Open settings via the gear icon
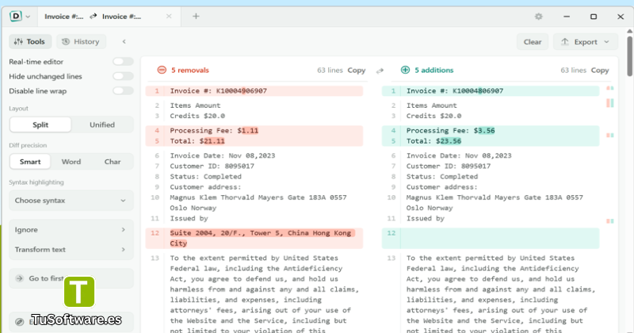The width and height of the screenshot is (634, 333). pos(539,17)
